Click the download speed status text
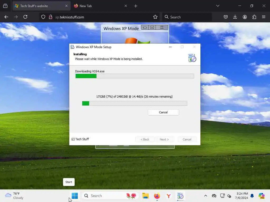The width and height of the screenshot is (270, 202). pos(134,97)
